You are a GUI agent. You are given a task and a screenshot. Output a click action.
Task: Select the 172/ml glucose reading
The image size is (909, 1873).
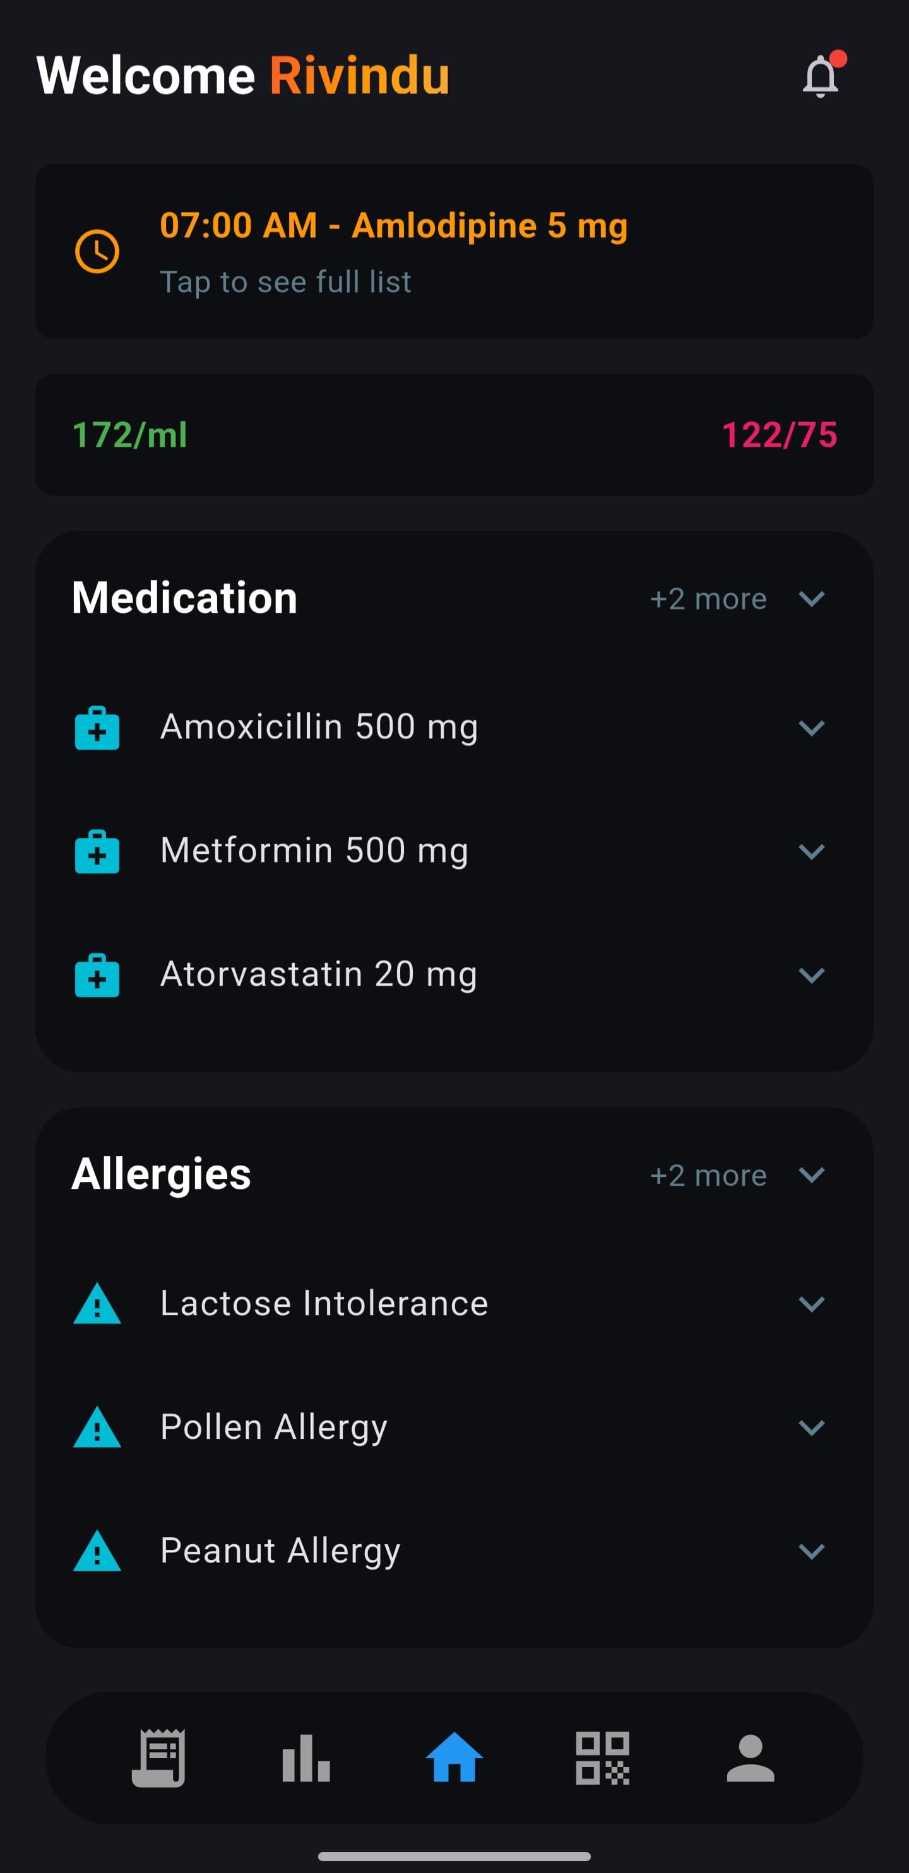[x=129, y=435]
